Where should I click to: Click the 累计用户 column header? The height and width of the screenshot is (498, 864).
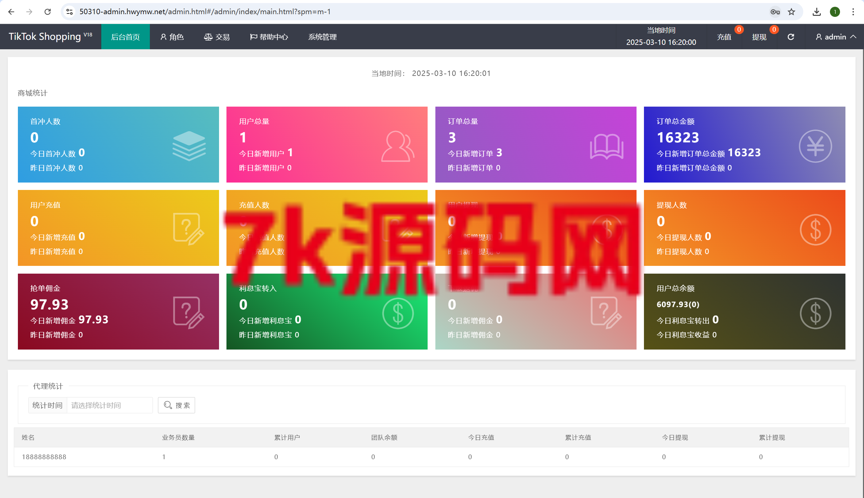click(x=287, y=438)
